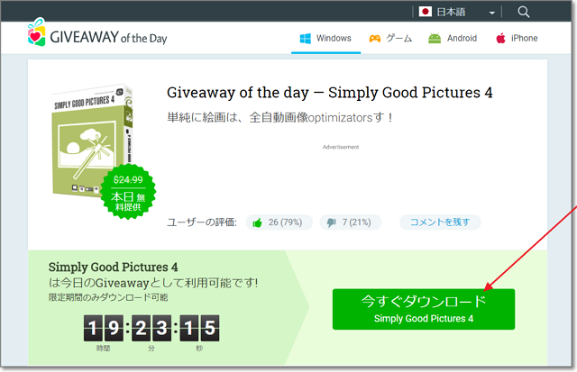Image resolution: width=577 pixels, height=372 pixels.
Task: Click the game controller icon
Action: (375, 39)
